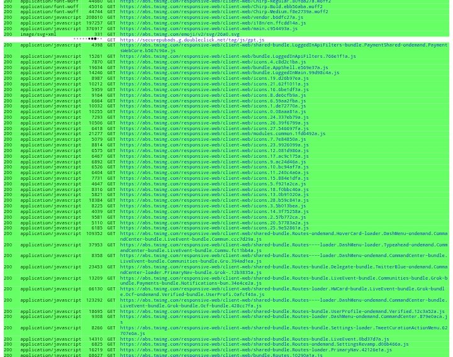Click the vendor js request URL
The image size is (453, 357).
click(x=211, y=18)
